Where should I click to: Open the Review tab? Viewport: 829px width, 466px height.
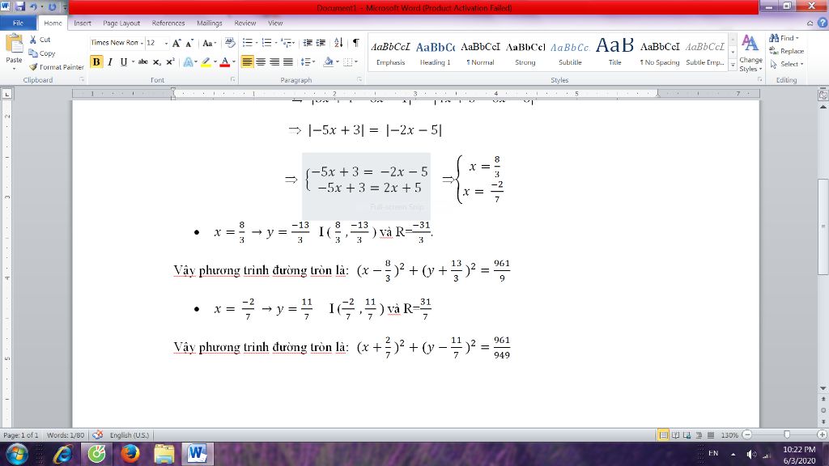tap(244, 23)
